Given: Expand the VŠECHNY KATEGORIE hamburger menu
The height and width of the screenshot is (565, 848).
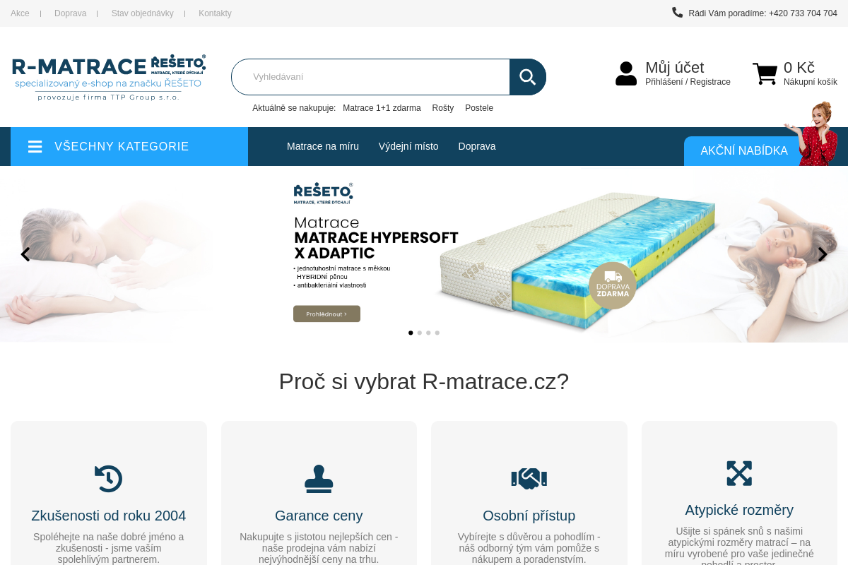Looking at the screenshot, I should (x=35, y=146).
